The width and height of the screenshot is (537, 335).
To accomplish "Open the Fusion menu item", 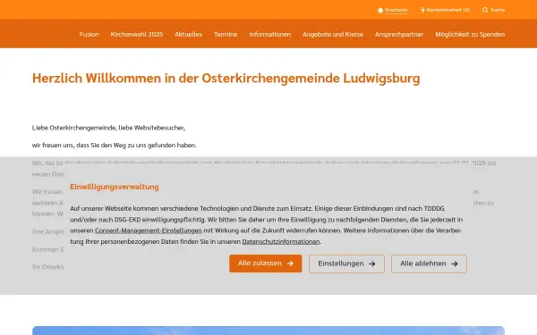I will 89,34.
